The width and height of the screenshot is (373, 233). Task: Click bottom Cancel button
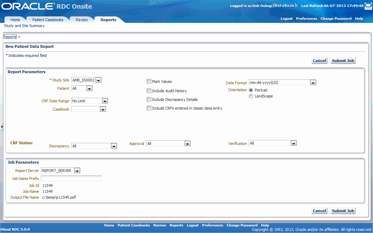(x=319, y=211)
